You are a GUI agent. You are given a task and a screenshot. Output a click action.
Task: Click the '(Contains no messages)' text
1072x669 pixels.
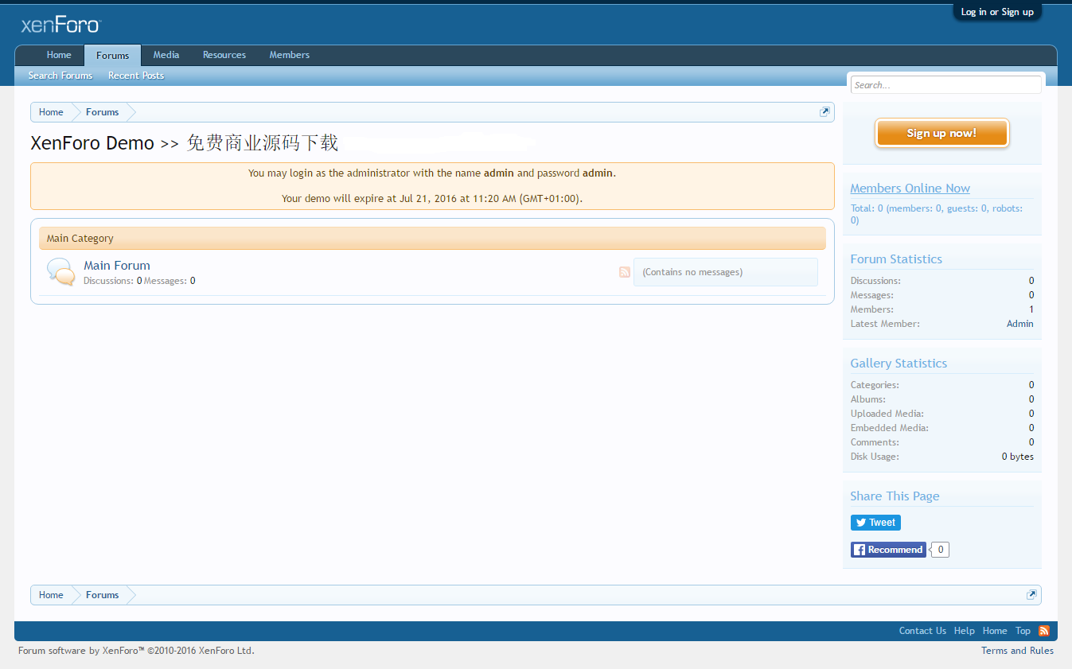pos(692,272)
